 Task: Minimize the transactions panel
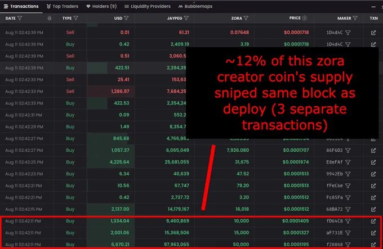pos(373,7)
